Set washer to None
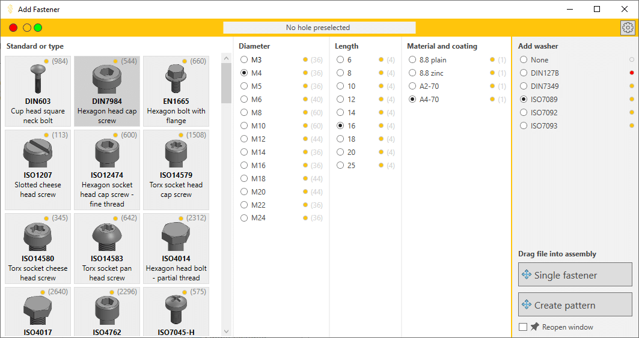 tap(524, 60)
